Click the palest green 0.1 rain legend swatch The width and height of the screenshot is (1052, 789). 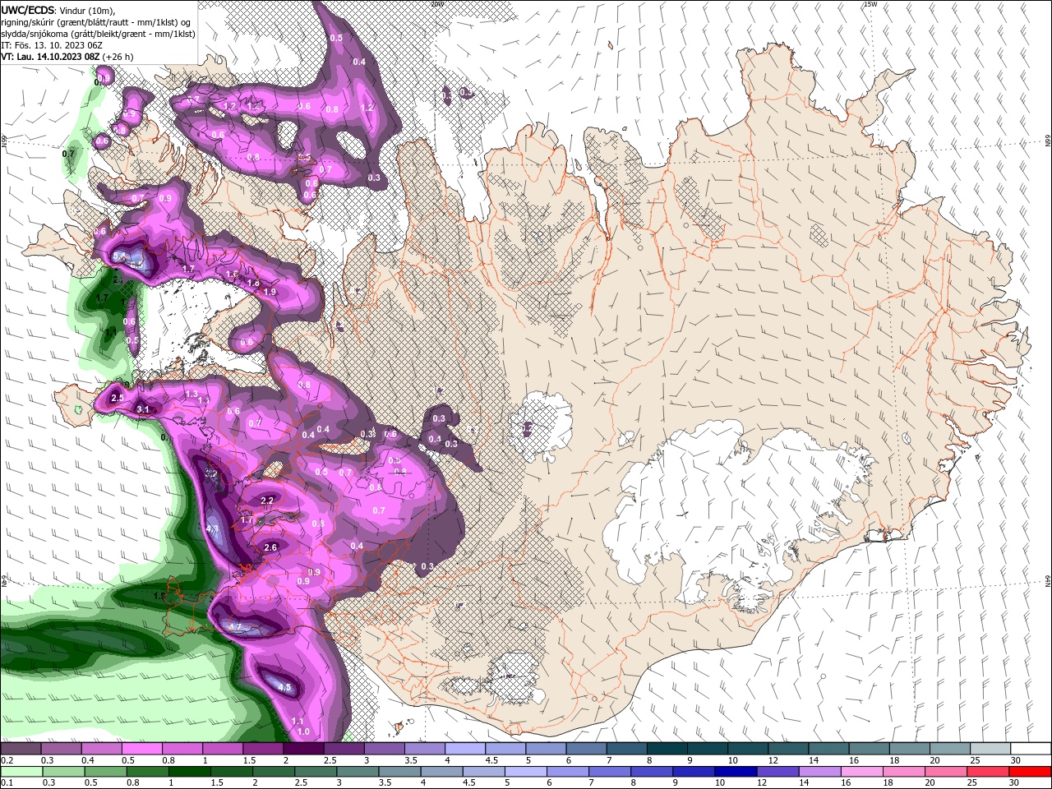click(21, 772)
